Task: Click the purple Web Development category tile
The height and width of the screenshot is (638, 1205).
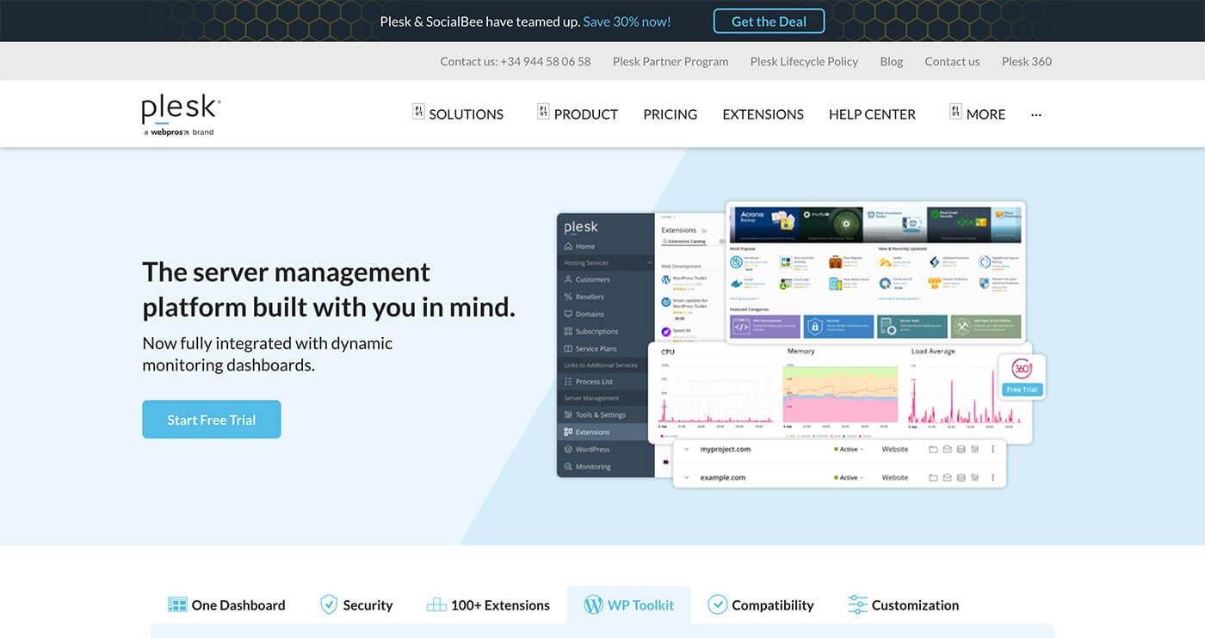Action: click(764, 327)
